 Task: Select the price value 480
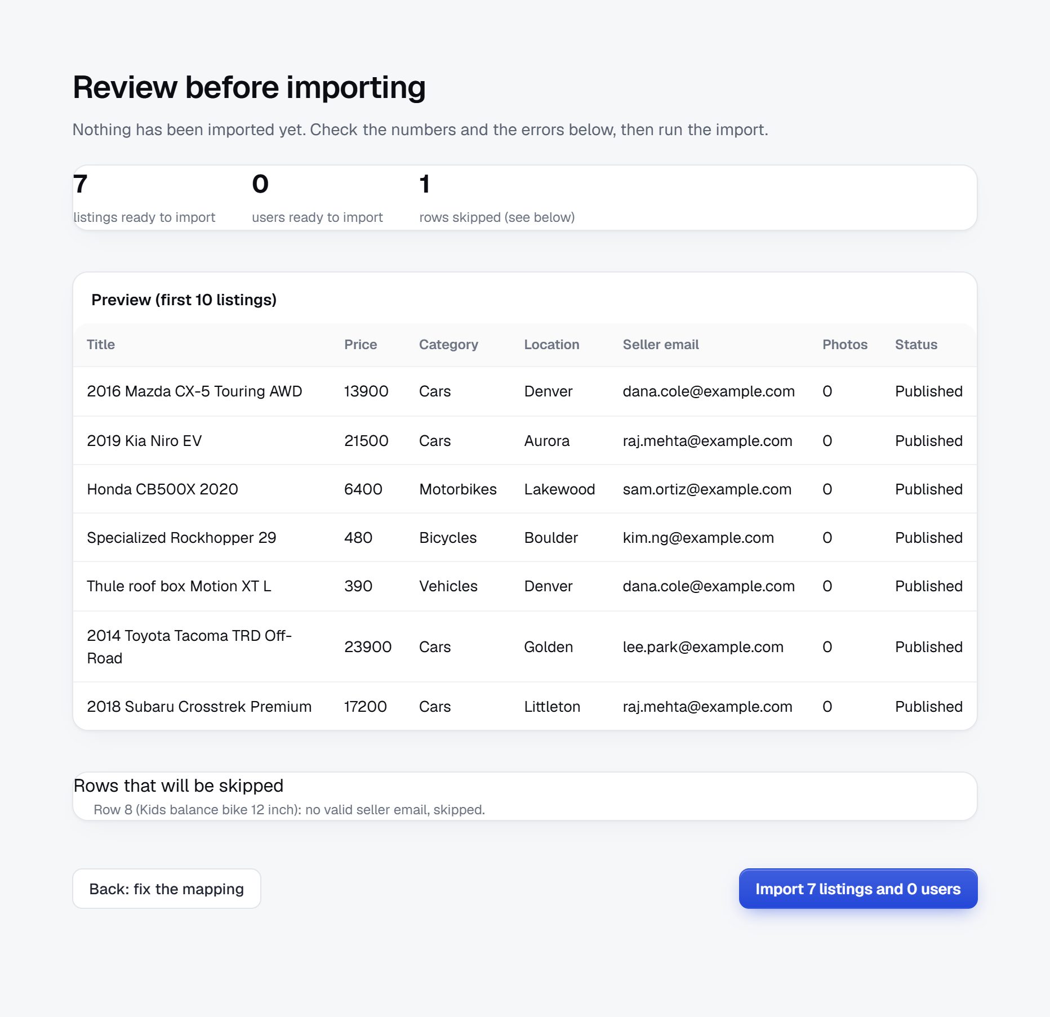click(x=358, y=538)
